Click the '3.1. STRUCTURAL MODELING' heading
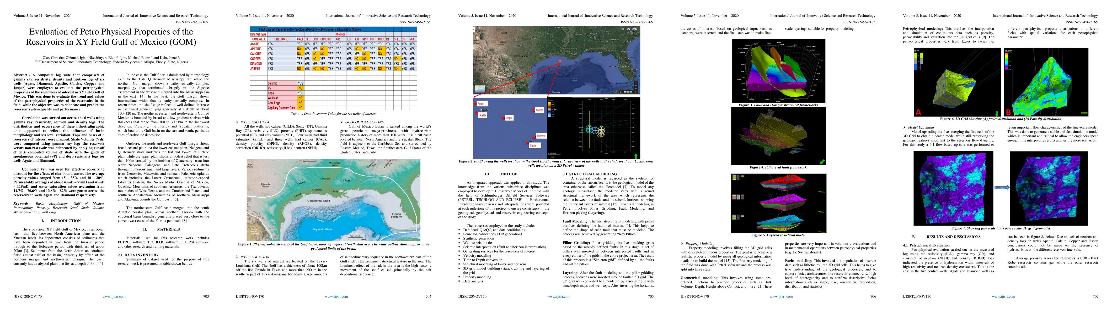The width and height of the screenshot is (1112, 314). [590, 174]
